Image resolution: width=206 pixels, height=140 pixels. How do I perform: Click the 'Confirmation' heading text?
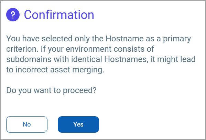coord(59,14)
